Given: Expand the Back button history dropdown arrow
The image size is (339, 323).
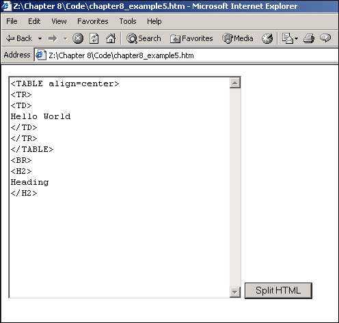Looking at the screenshot, I should point(40,38).
